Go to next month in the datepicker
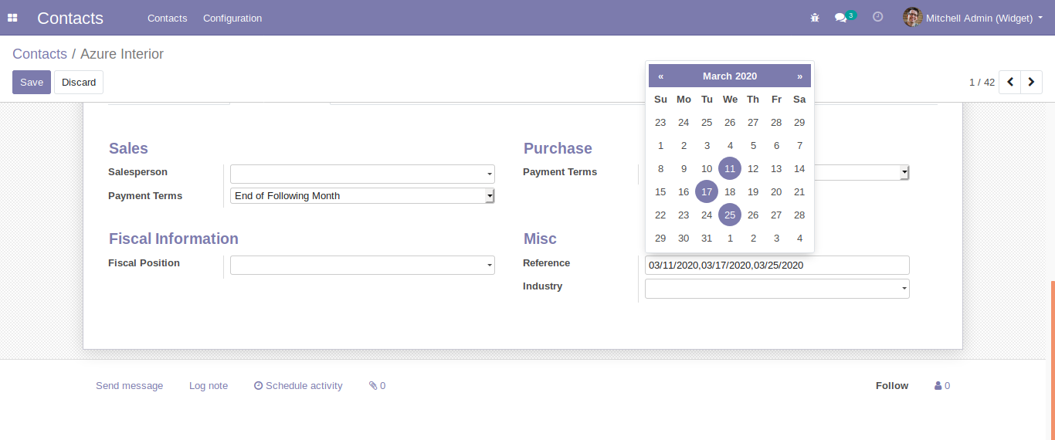Screen dimensions: 1055x440 pyautogui.click(x=799, y=76)
